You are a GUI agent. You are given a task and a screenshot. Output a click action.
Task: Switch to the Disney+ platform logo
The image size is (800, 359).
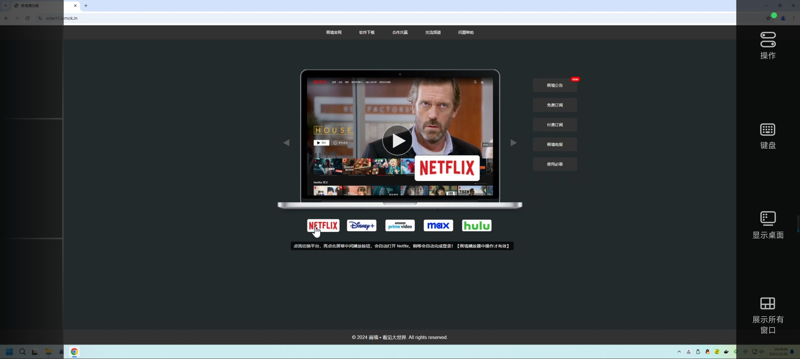(361, 225)
